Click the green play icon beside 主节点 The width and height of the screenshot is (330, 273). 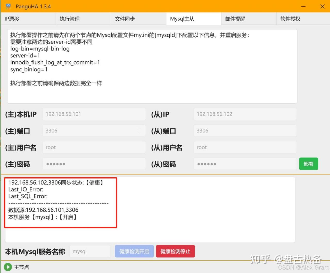pyautogui.click(x=8, y=267)
